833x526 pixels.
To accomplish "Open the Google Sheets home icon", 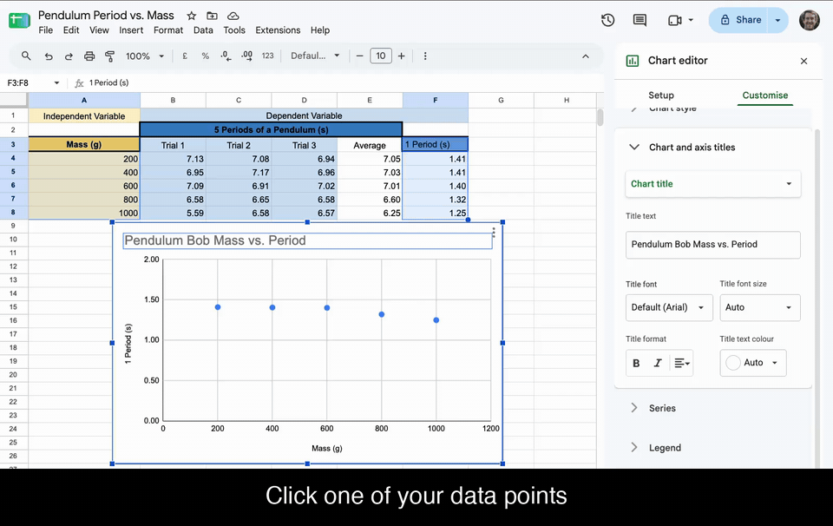I will 20,21.
